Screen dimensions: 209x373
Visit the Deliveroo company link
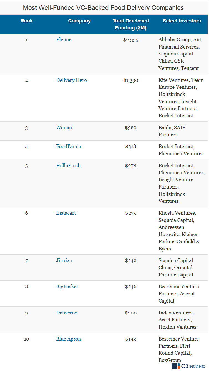[x=67, y=313]
